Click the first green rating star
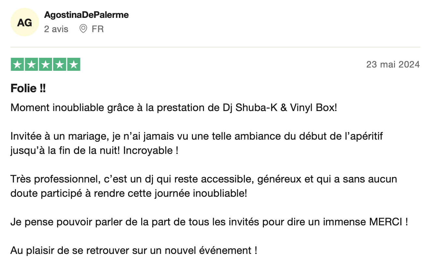 18,64
